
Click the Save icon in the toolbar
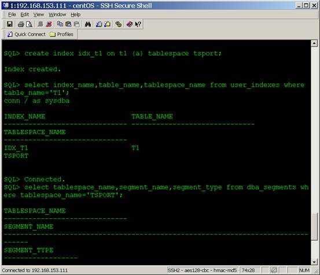click(x=10, y=24)
